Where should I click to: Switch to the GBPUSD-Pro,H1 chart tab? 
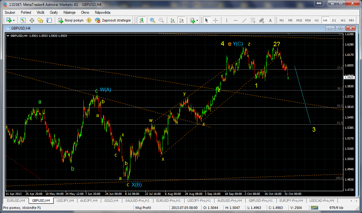point(261,201)
